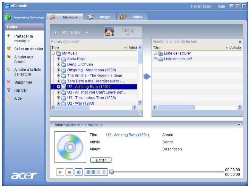Click the My Music folder icon

pos(59,53)
